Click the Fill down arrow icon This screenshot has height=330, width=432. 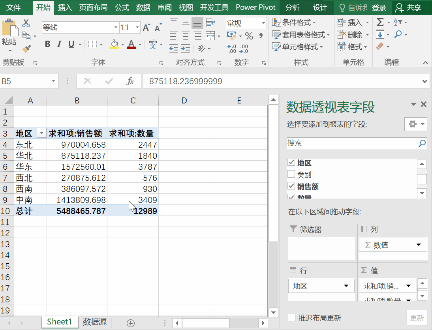pyautogui.click(x=380, y=34)
